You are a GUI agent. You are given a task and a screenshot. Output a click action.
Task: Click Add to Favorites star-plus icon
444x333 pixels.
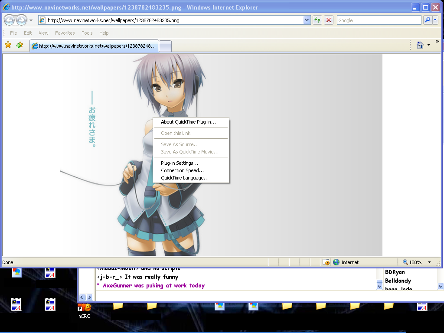[20, 45]
